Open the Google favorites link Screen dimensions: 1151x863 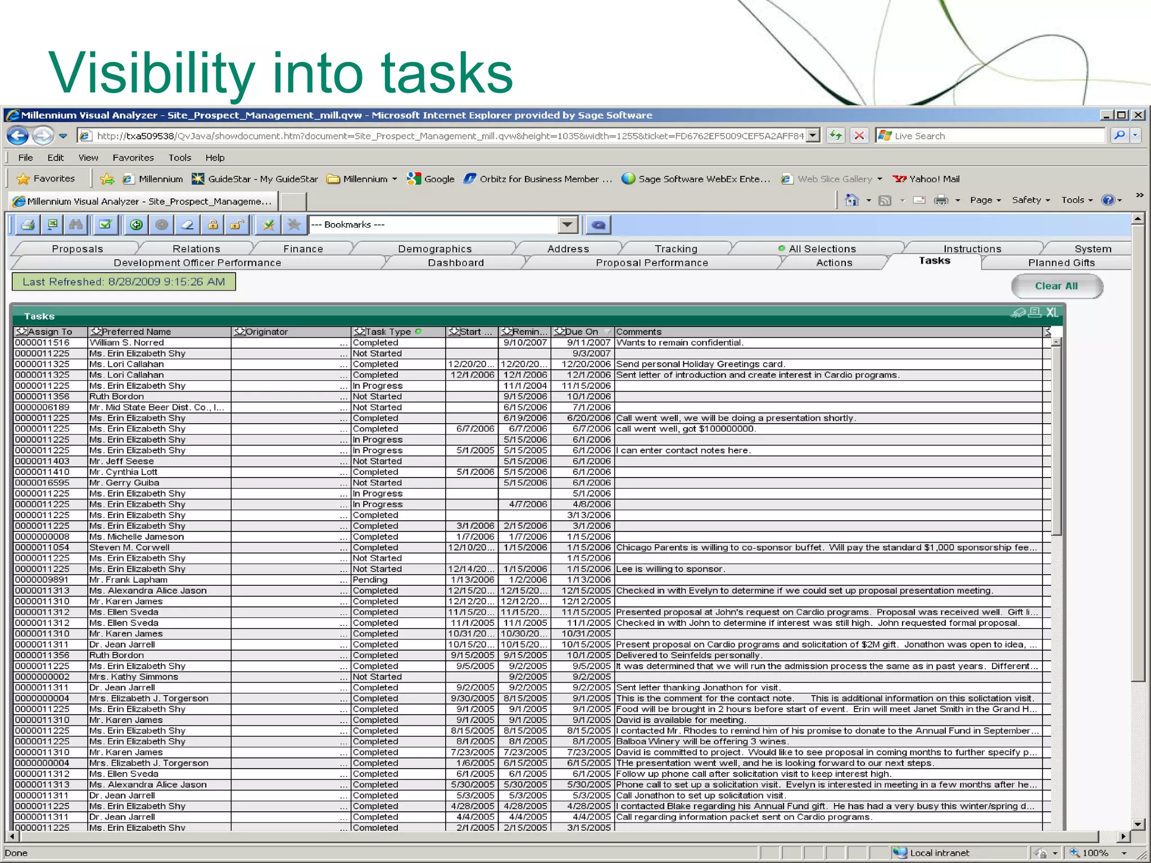coord(431,179)
